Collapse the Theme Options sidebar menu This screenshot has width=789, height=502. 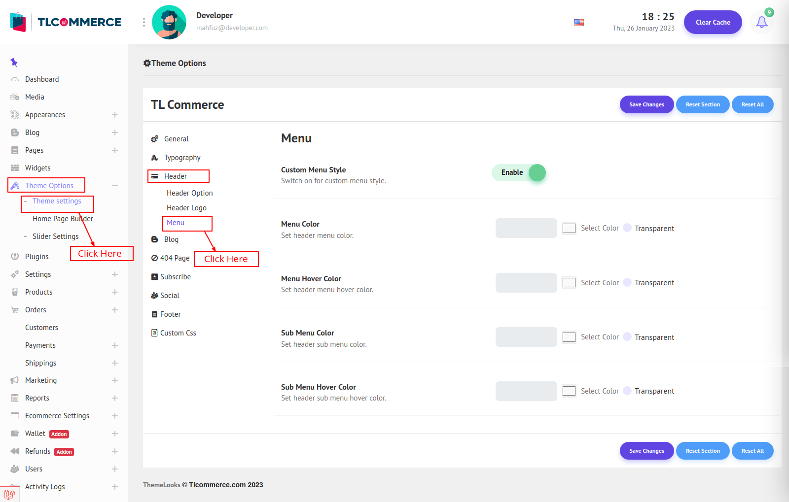click(x=114, y=186)
